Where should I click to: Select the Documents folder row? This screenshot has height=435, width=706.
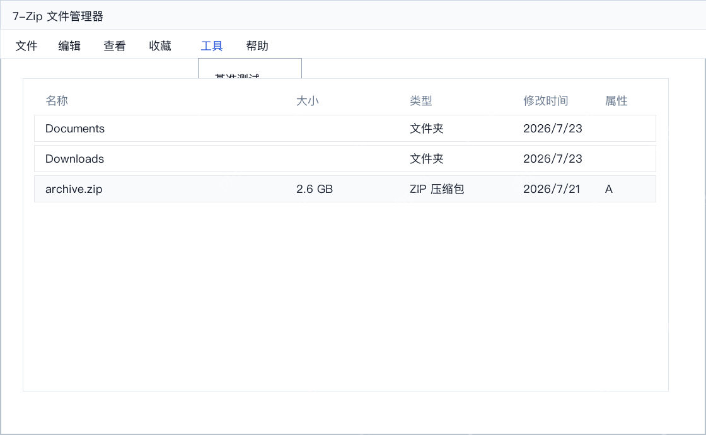click(x=345, y=129)
